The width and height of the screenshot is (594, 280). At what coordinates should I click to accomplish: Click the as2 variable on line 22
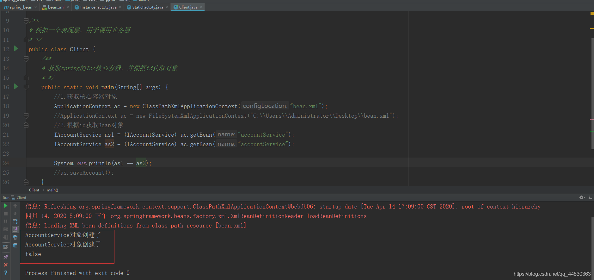point(109,144)
